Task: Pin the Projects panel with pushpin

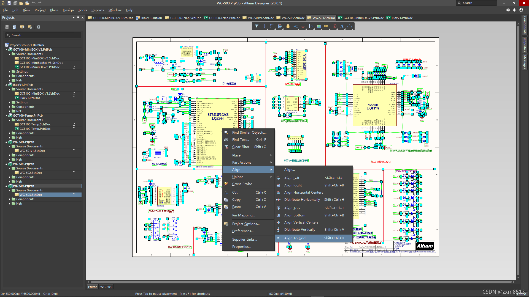Action: click(x=78, y=18)
